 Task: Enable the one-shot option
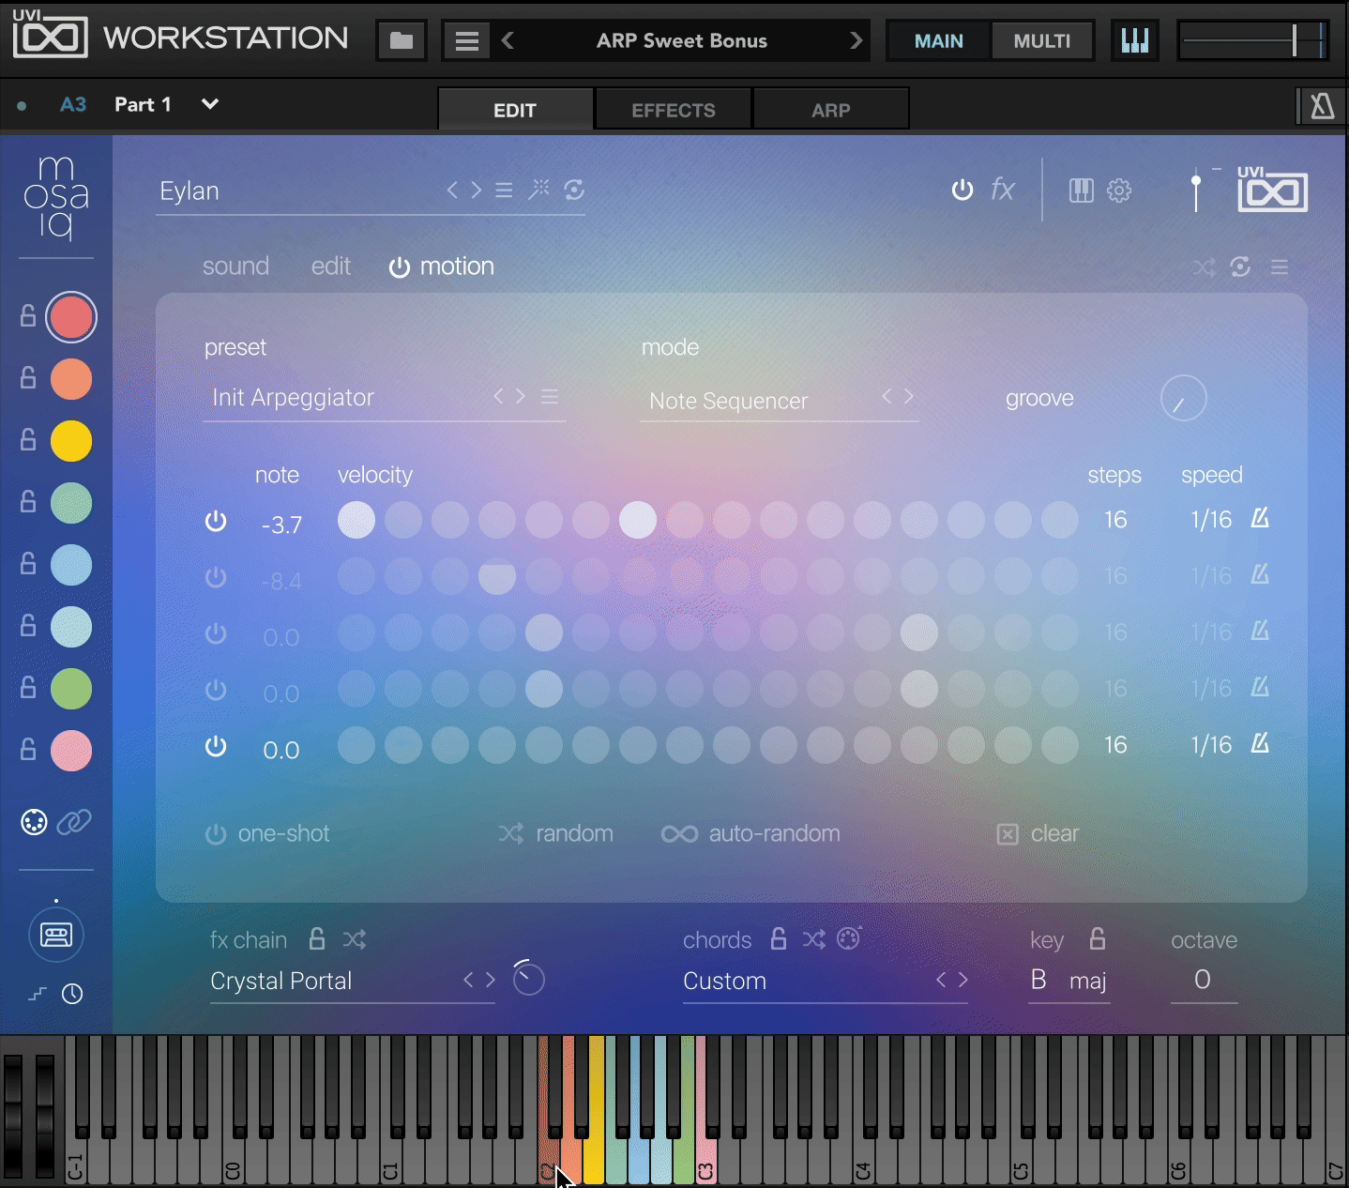pos(267,833)
